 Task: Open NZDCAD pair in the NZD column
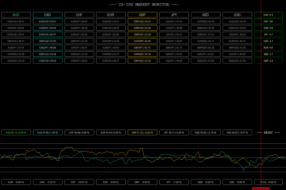click(x=205, y=28)
